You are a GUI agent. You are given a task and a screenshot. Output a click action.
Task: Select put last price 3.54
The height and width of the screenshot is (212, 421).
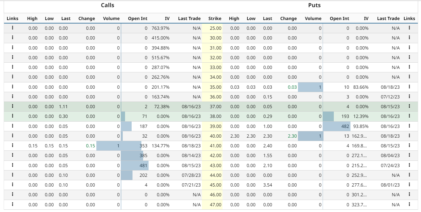[268, 185]
